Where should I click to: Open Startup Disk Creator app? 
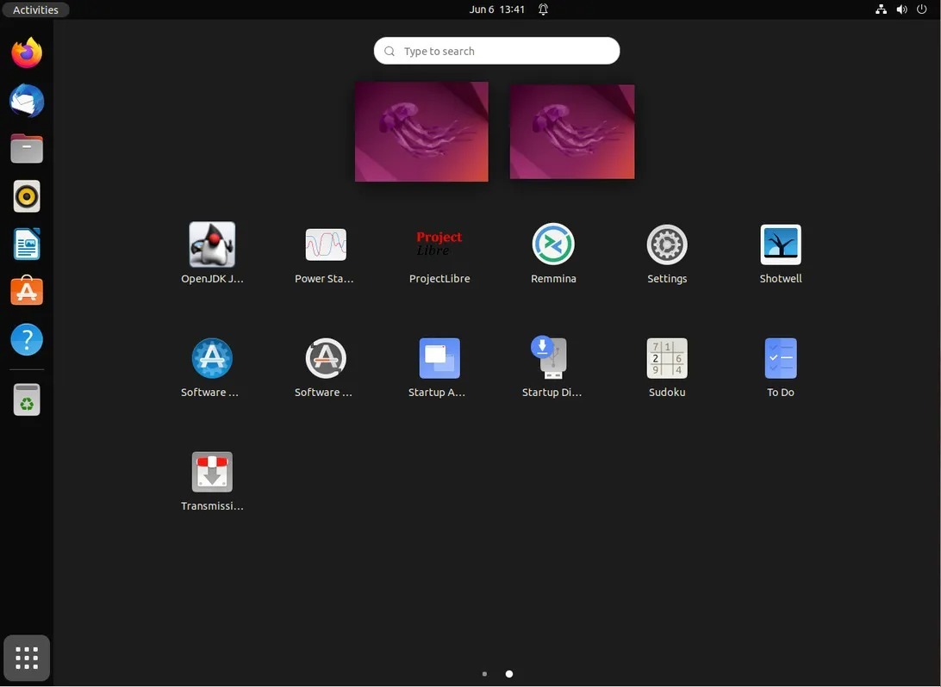click(553, 359)
